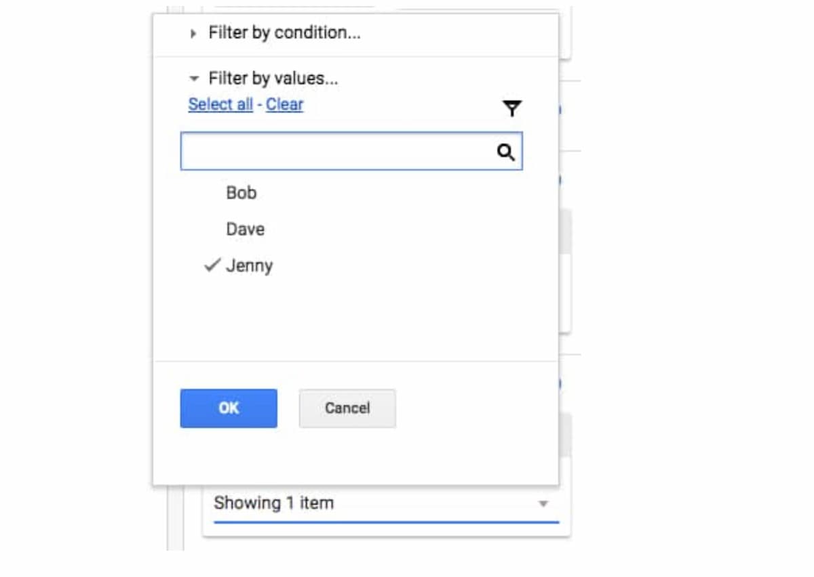814x577 pixels.
Task: Focus the filter values search field
Action: pyautogui.click(x=338, y=151)
